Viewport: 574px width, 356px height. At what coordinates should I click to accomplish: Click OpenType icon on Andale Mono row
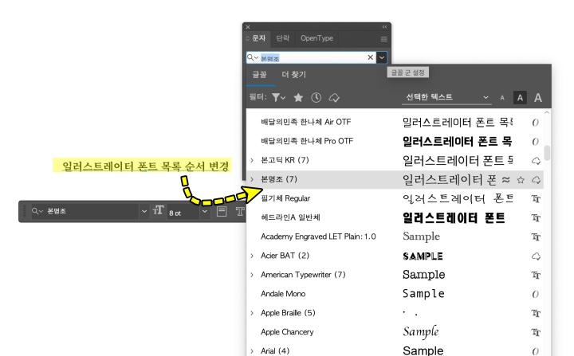[536, 294]
